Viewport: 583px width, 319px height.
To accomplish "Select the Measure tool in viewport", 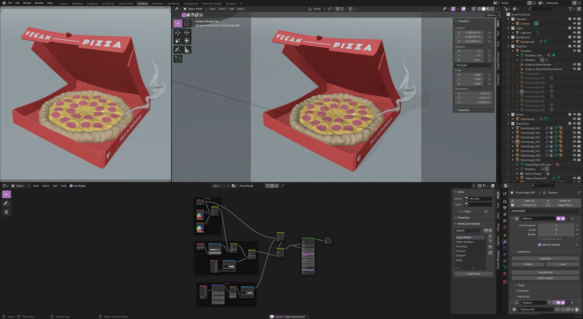I will click(187, 50).
